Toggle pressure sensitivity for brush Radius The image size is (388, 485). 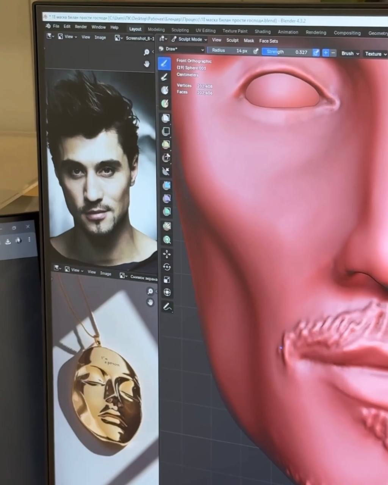[256, 51]
